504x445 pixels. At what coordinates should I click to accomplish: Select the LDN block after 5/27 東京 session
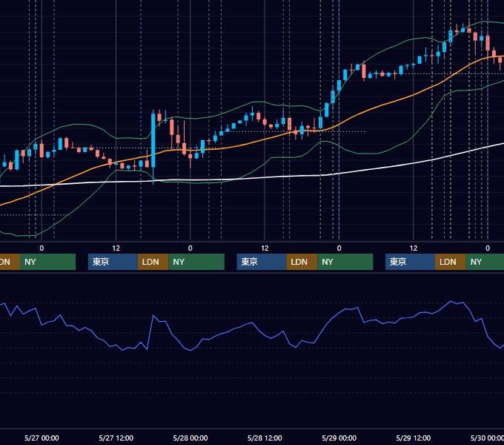pos(153,262)
